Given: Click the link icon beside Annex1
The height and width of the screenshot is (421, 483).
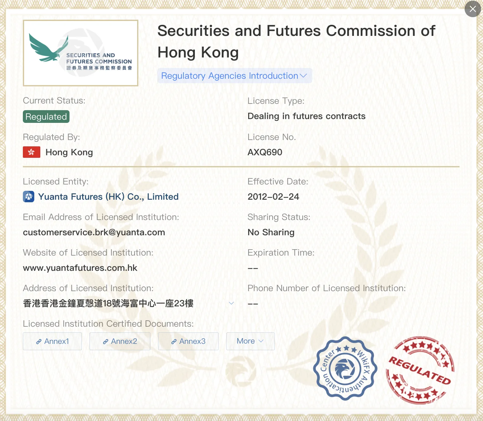Looking at the screenshot, I should 39,342.
